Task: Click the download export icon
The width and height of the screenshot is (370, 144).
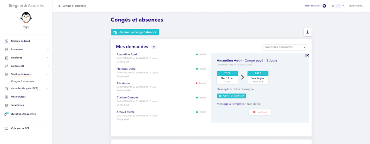Action: tap(307, 32)
